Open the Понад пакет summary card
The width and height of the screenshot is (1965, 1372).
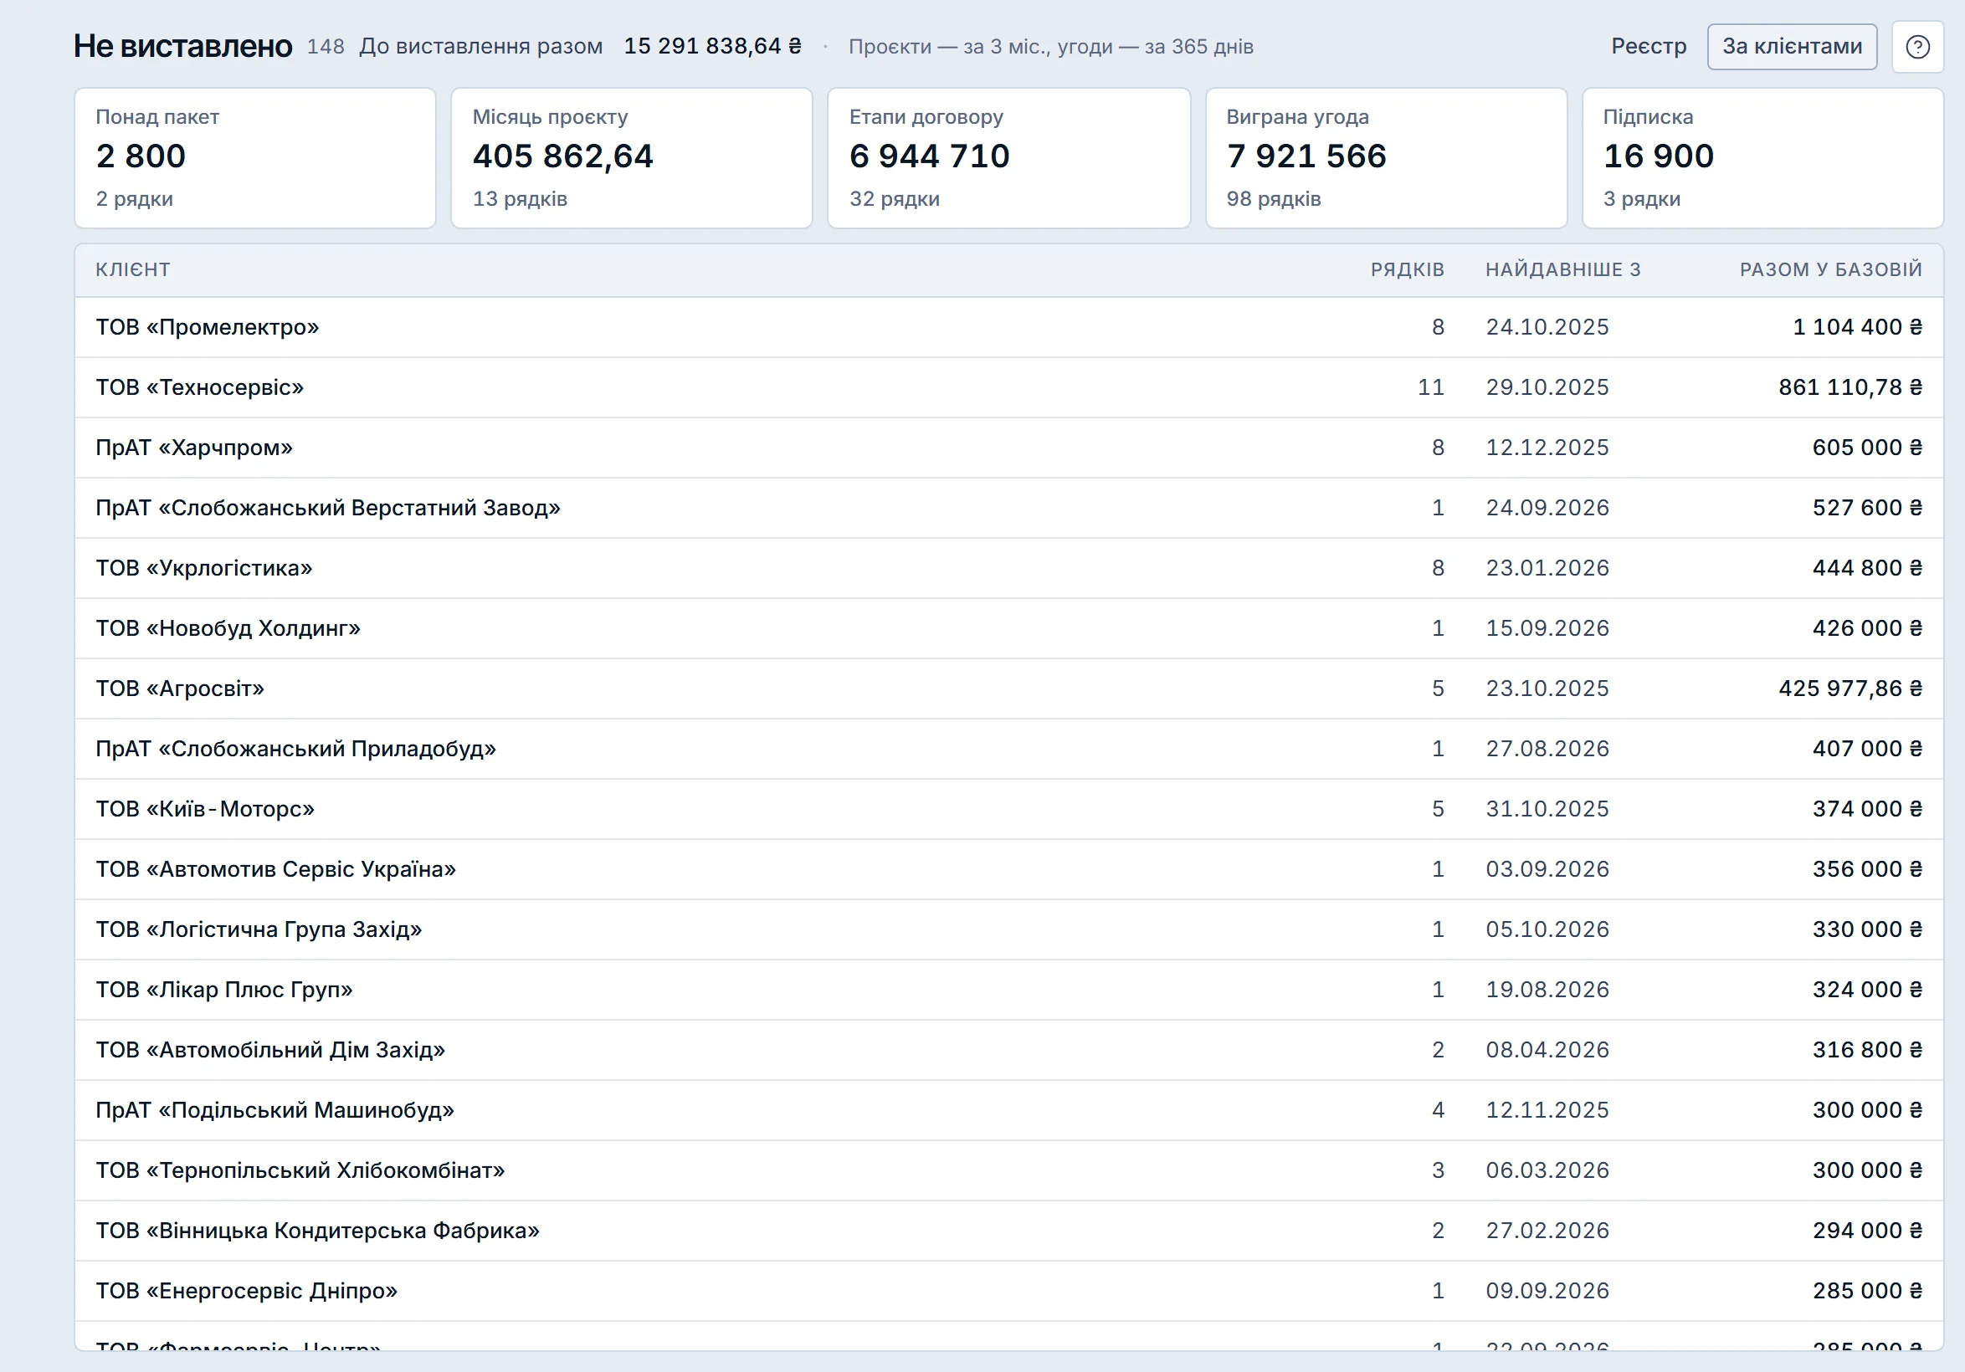[255, 158]
